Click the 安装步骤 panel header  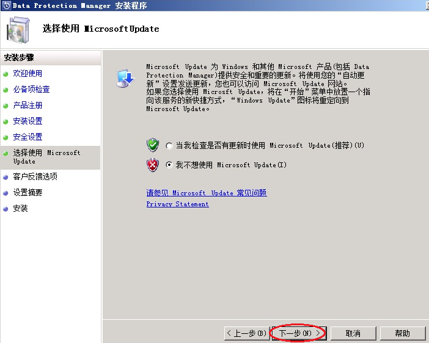[51, 57]
